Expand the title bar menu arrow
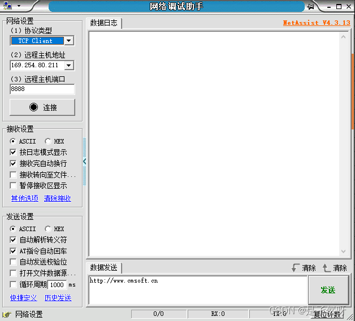 [x=19, y=6]
